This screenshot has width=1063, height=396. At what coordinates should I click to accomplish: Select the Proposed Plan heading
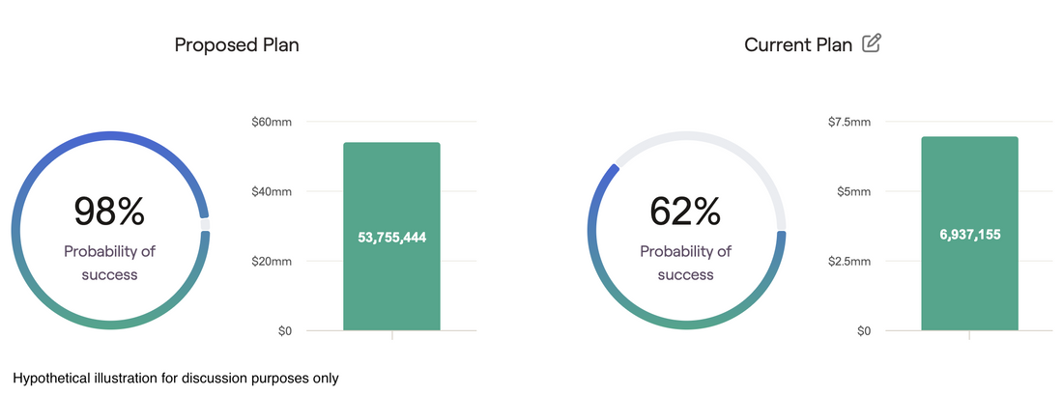237,44
